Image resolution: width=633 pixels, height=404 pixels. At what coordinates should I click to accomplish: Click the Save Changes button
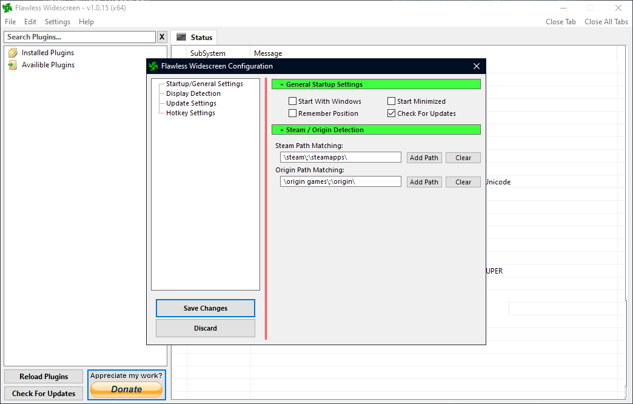(x=206, y=308)
